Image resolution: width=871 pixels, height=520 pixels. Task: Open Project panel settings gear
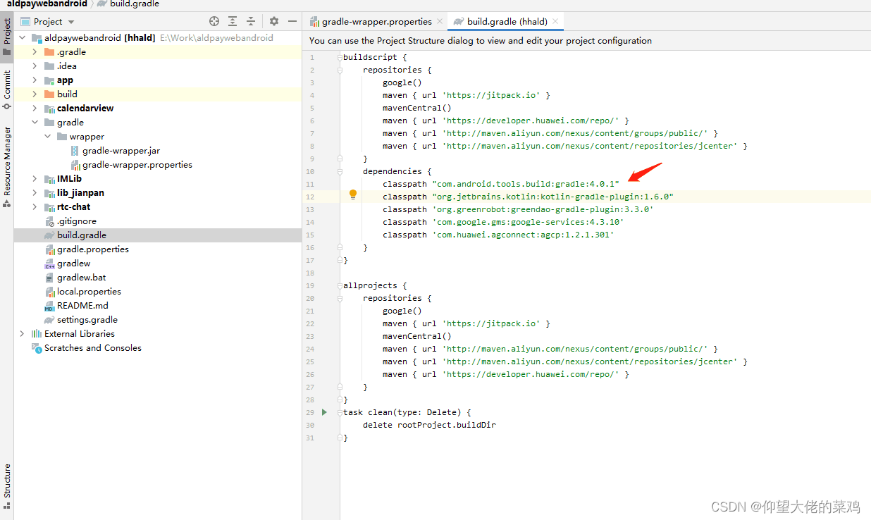click(x=274, y=22)
